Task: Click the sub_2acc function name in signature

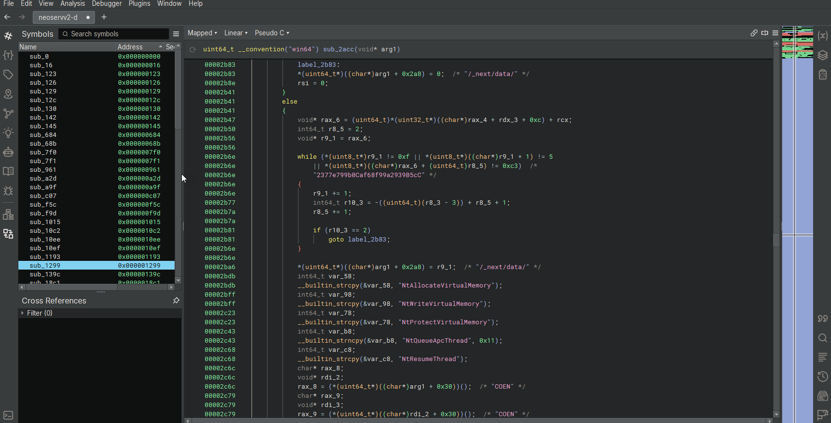Action: [338, 49]
